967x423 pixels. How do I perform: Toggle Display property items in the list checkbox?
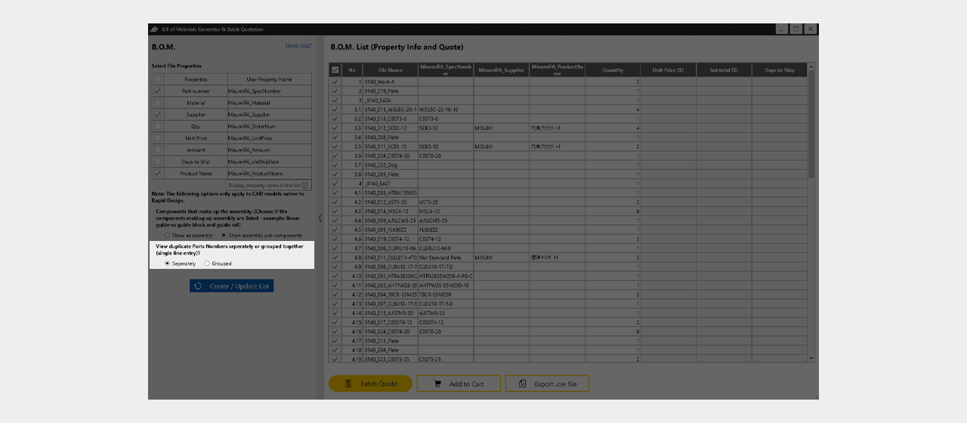click(305, 185)
